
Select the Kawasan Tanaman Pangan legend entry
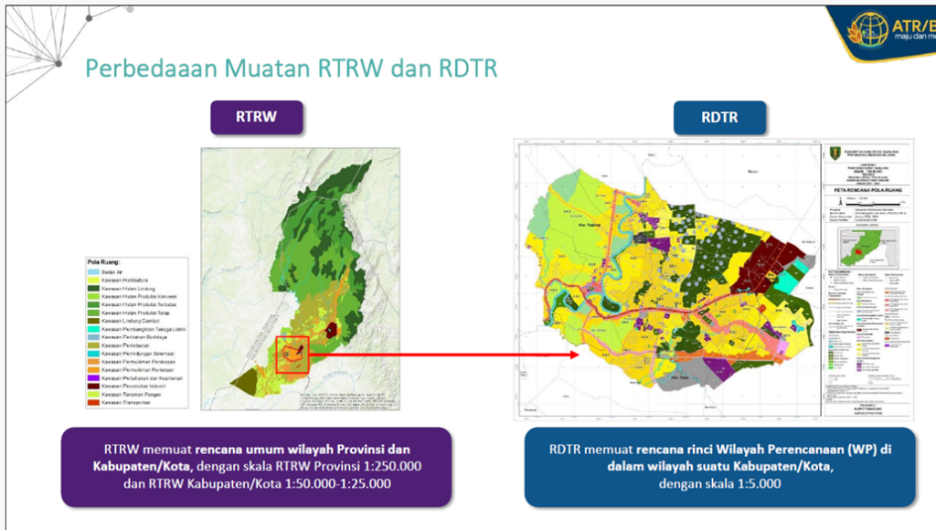point(92,395)
